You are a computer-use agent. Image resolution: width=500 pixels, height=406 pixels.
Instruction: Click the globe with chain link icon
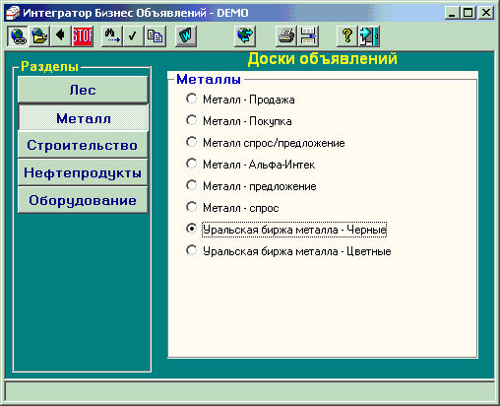pos(18,35)
